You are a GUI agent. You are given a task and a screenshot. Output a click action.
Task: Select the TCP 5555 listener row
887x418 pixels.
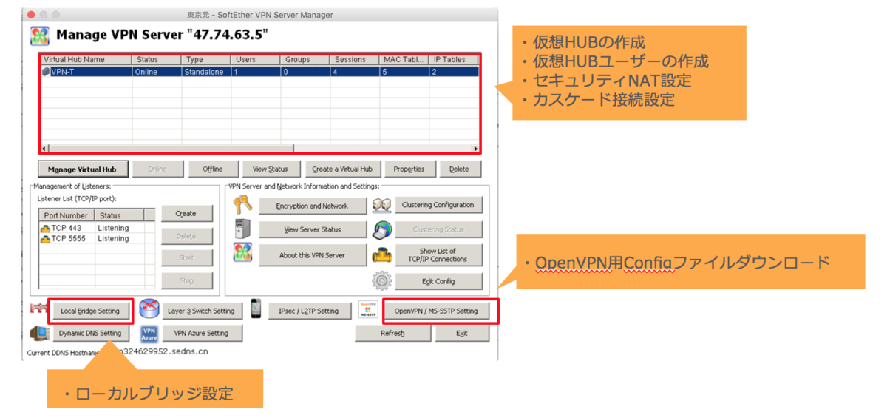[98, 239]
